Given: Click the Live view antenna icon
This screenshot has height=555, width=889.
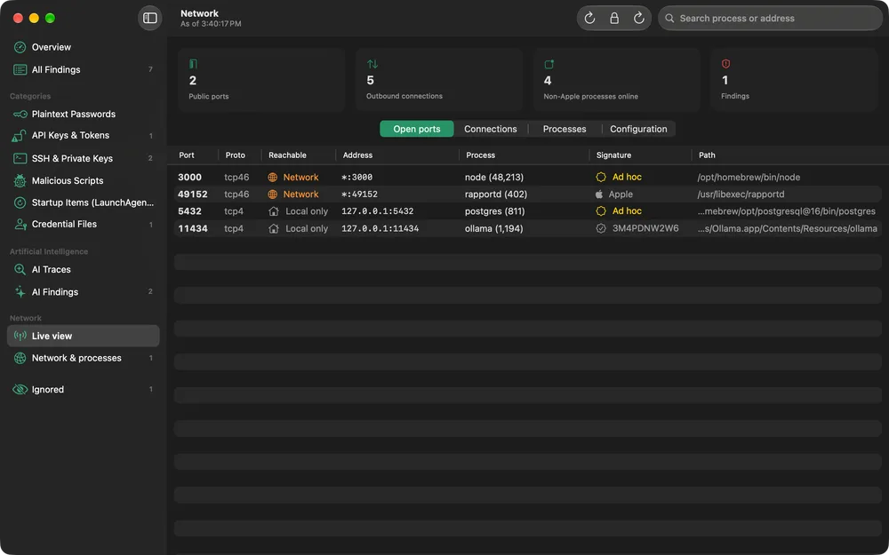Looking at the screenshot, I should pos(20,336).
